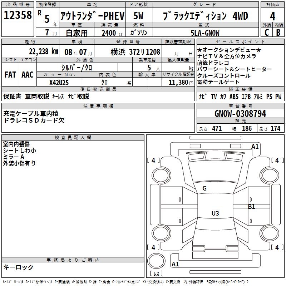Click the interior grade B
The height and width of the screenshot is (286, 286).
278,32
